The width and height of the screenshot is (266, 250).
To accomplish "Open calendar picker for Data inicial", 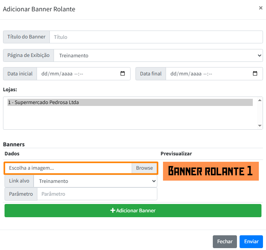I will (x=123, y=74).
